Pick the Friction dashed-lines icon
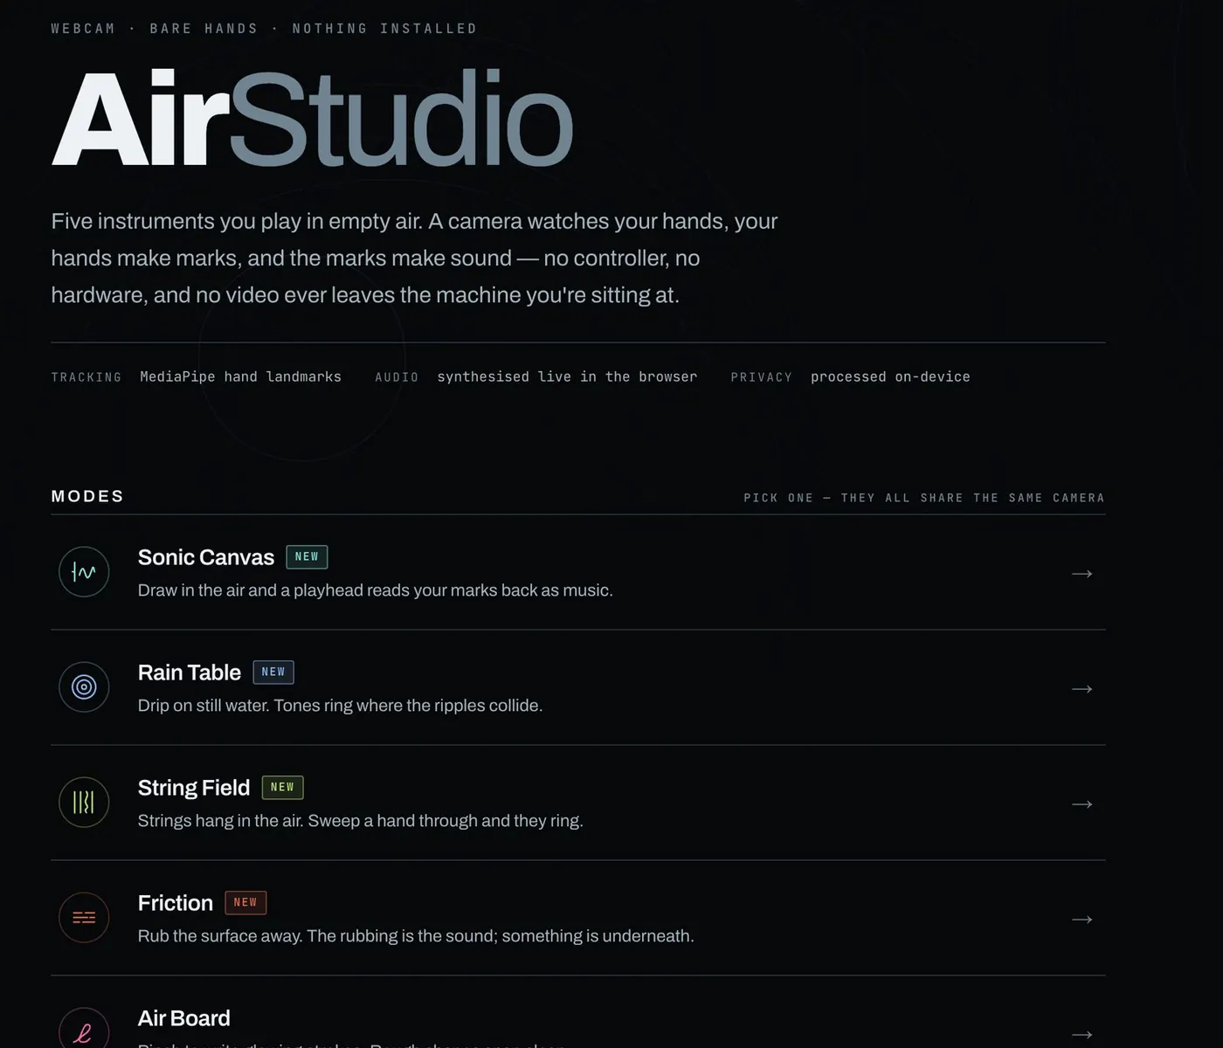The image size is (1223, 1048). (84, 918)
